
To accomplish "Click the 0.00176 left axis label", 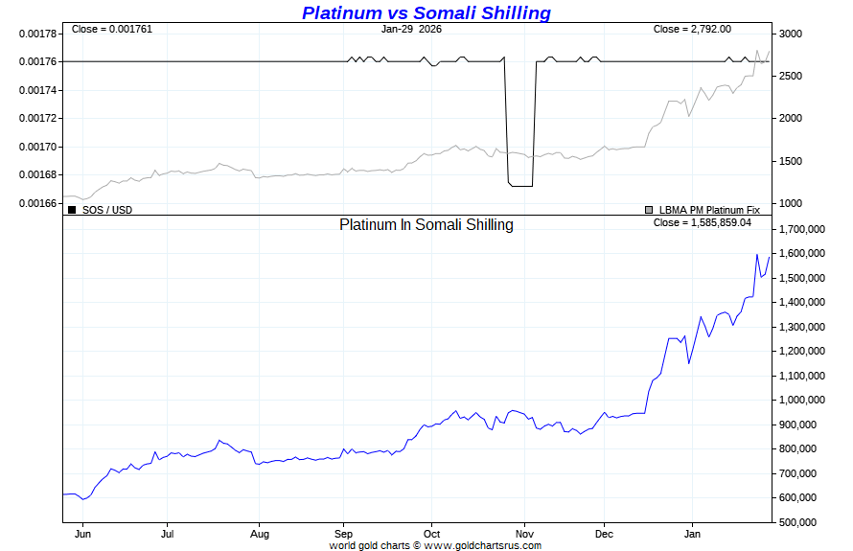I will tap(37, 62).
